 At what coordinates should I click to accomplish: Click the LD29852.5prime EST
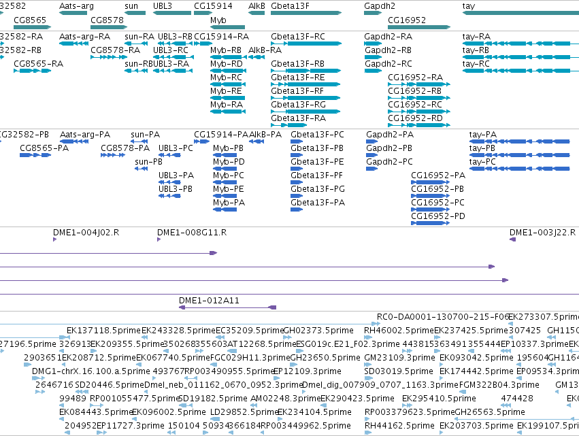(x=215, y=419)
